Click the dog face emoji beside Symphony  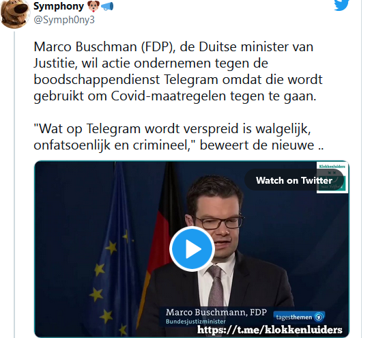[x=94, y=6]
